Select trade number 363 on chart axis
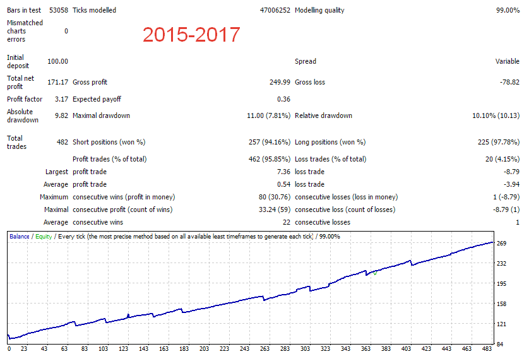The height and width of the screenshot is (354, 529). point(366,349)
